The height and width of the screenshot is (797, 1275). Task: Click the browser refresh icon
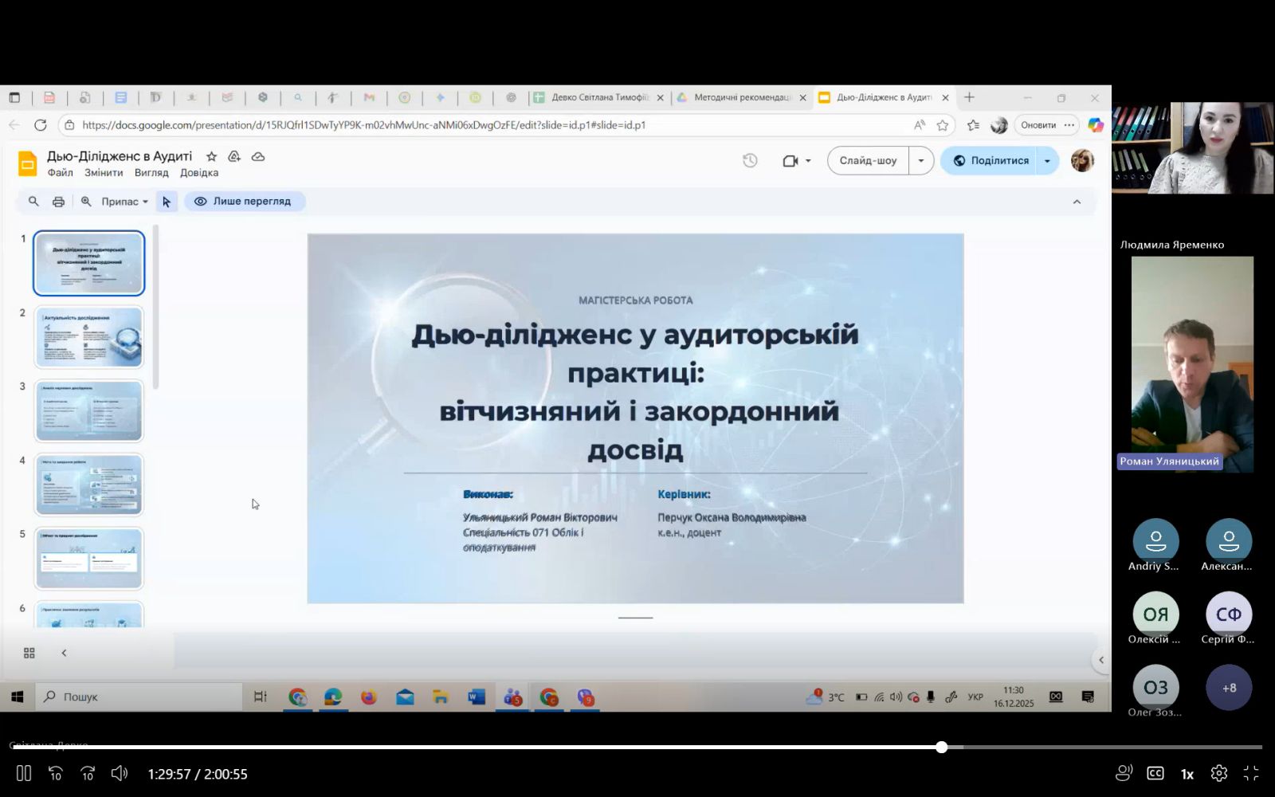[x=41, y=125]
